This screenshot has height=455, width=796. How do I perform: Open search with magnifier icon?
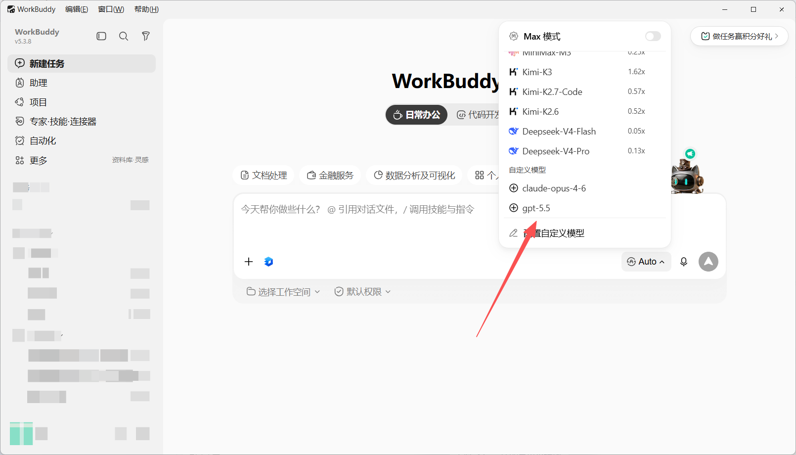pos(124,36)
